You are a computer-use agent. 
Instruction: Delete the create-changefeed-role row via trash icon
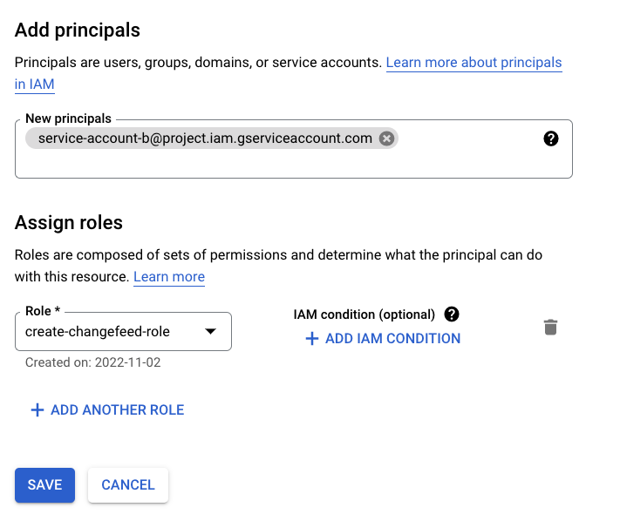(550, 328)
